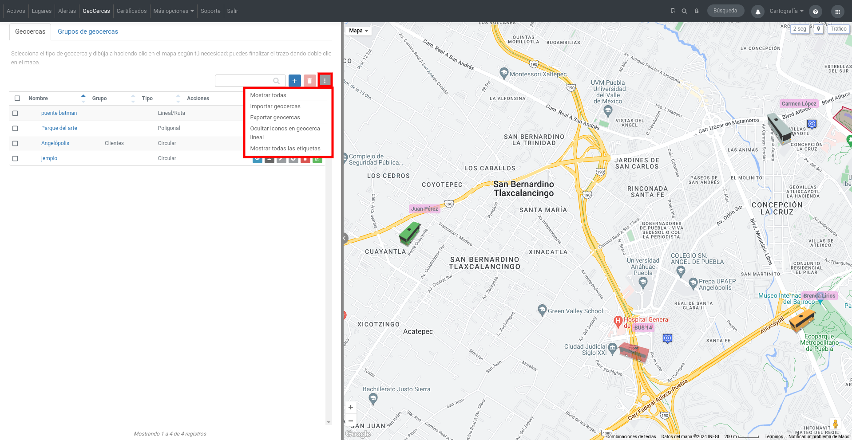Viewport: 852px width, 440px height.
Task: Click the Street View pegman icon
Action: [x=835, y=424]
